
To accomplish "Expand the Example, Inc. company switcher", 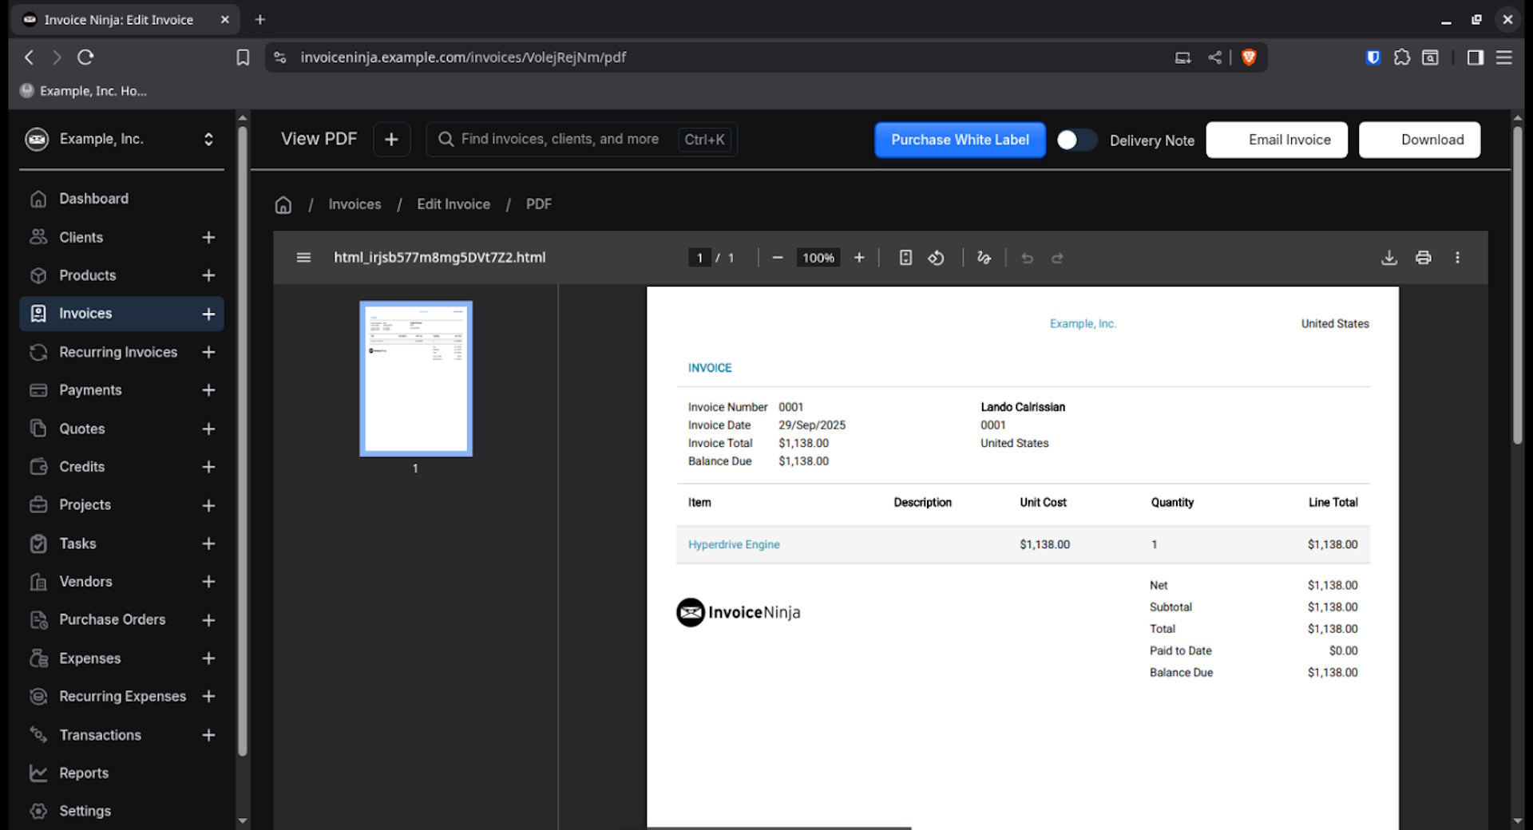I will (x=208, y=140).
